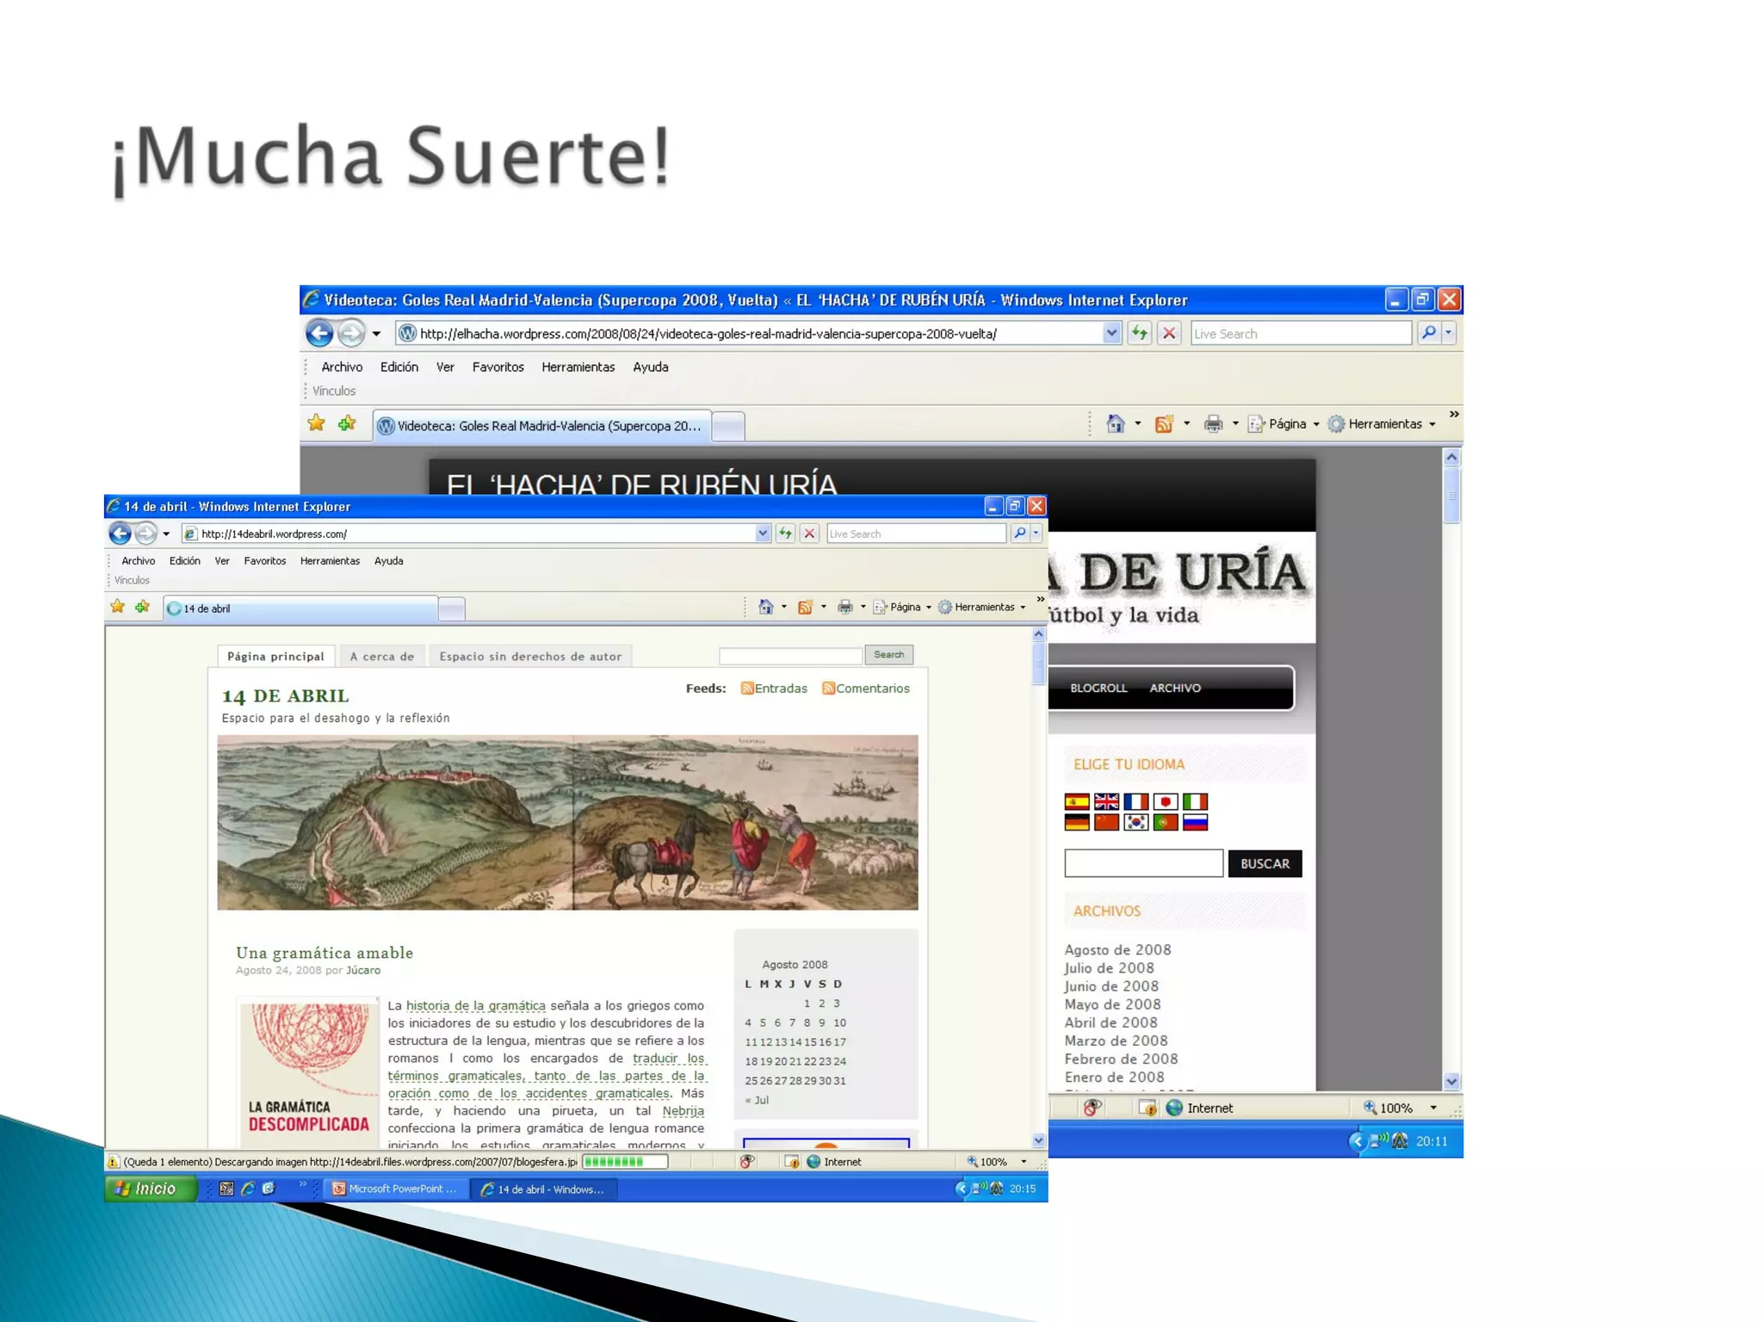The height and width of the screenshot is (1322, 1763).
Task: Click Favorites star in the 14 de abril window
Action: 118,607
